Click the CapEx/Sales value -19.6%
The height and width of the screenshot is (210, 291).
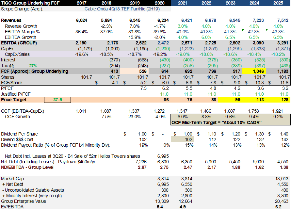click(81, 54)
